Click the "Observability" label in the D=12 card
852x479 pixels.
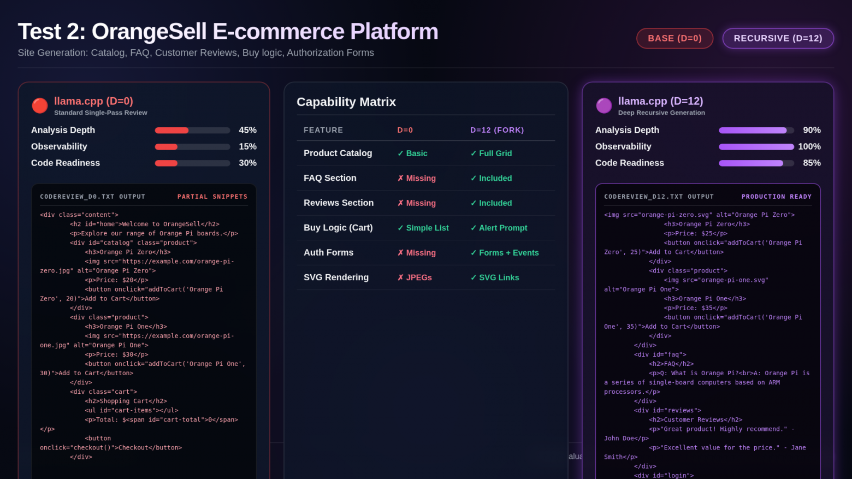click(x=623, y=147)
